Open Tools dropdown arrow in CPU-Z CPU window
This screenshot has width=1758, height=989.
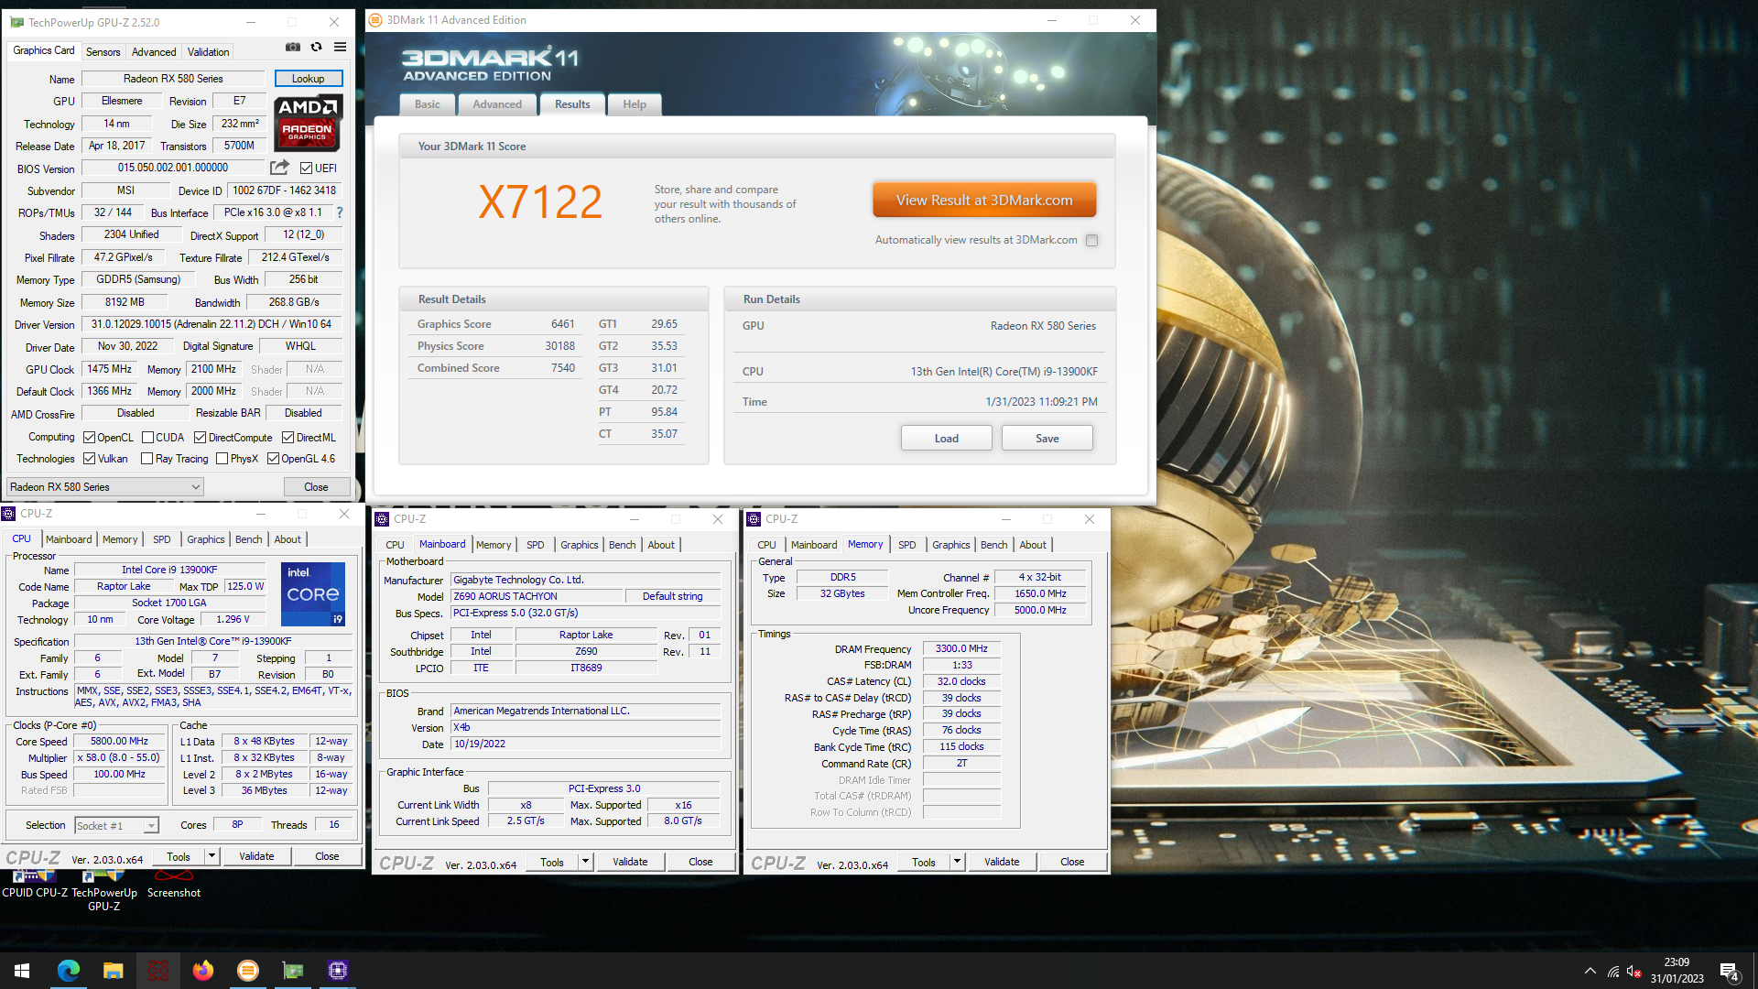(212, 856)
